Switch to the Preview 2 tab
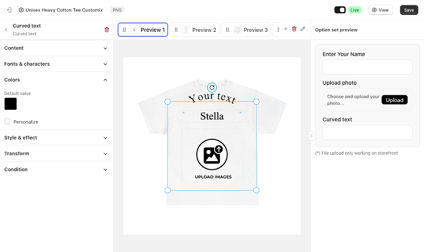 (x=195, y=30)
